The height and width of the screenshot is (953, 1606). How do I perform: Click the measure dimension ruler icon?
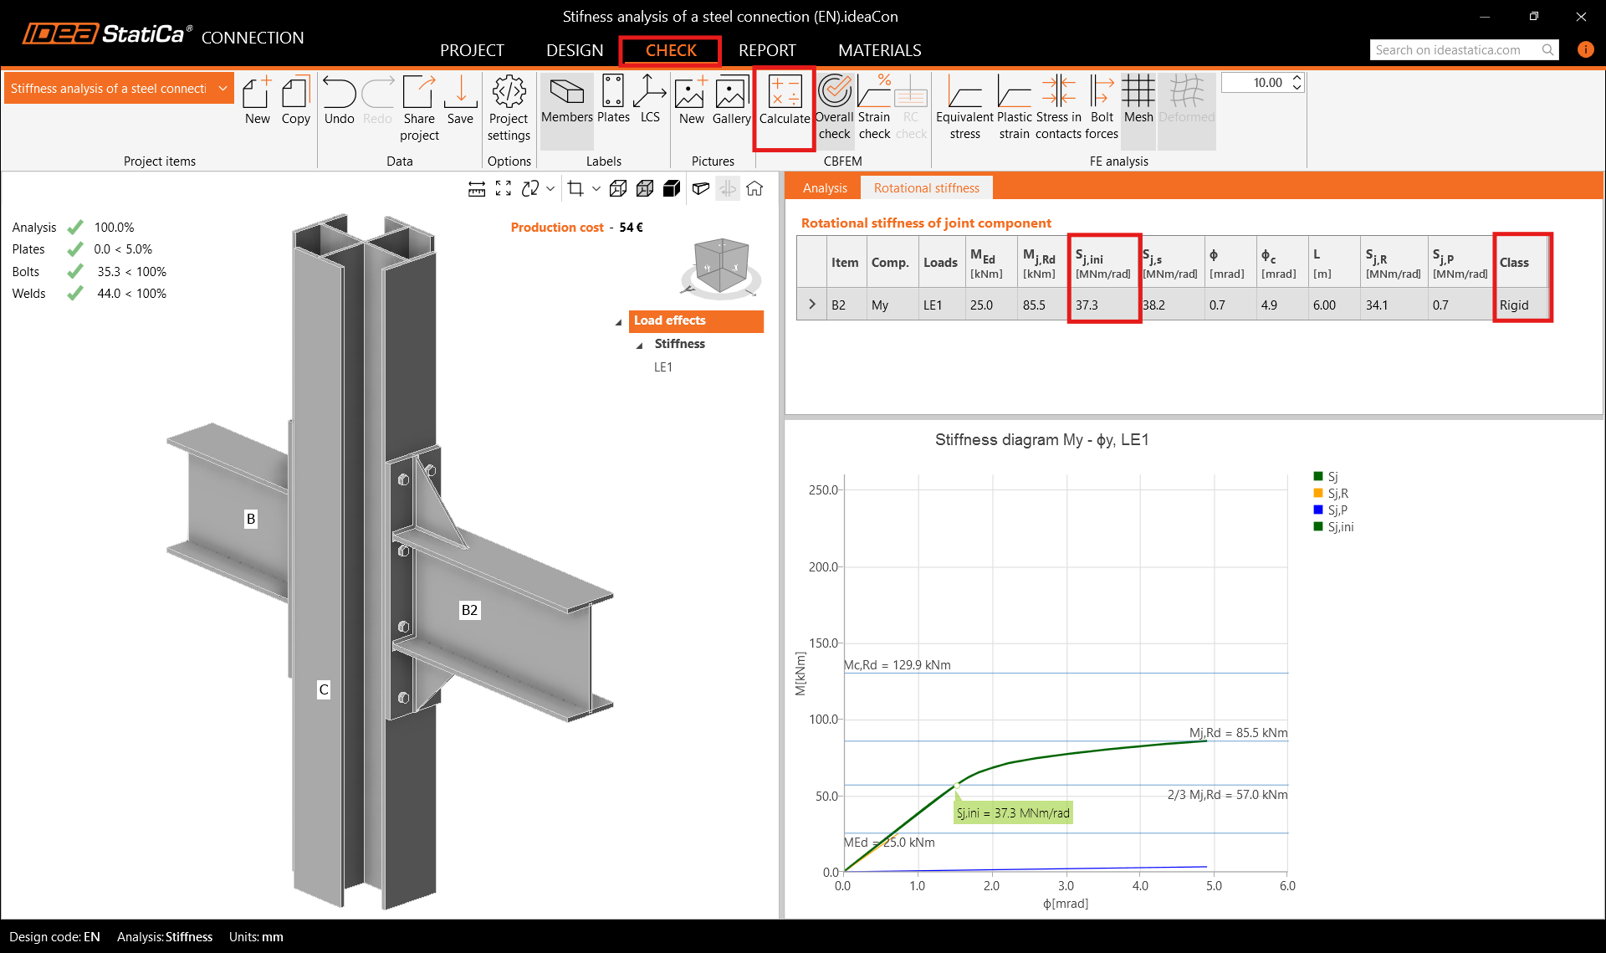tap(477, 189)
